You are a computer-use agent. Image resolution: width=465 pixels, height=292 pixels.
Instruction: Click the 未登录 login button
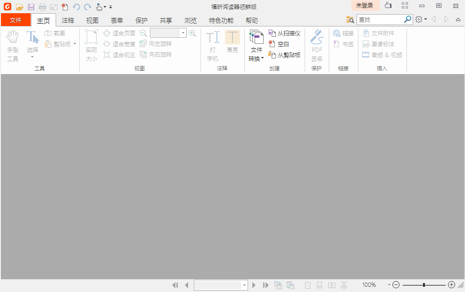point(365,6)
